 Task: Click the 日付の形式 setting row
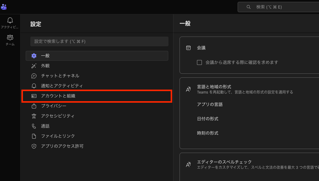coord(208,119)
